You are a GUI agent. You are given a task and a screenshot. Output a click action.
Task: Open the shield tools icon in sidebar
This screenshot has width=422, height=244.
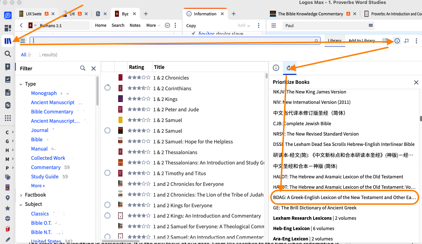coord(8,105)
